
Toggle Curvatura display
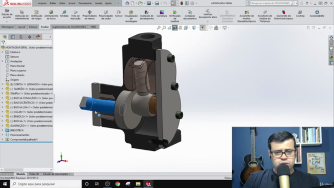[x=162, y=14]
